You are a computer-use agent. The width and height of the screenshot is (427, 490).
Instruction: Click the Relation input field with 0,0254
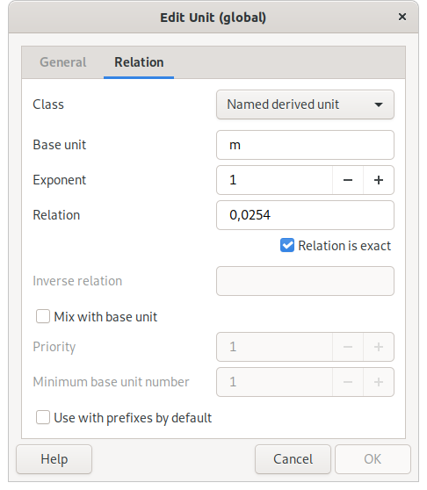(x=305, y=215)
